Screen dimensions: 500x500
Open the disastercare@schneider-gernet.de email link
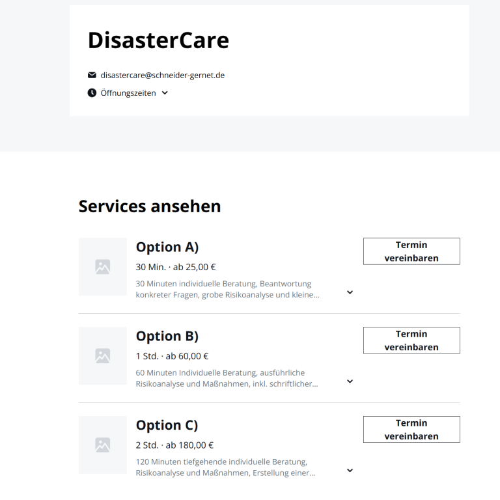(163, 76)
